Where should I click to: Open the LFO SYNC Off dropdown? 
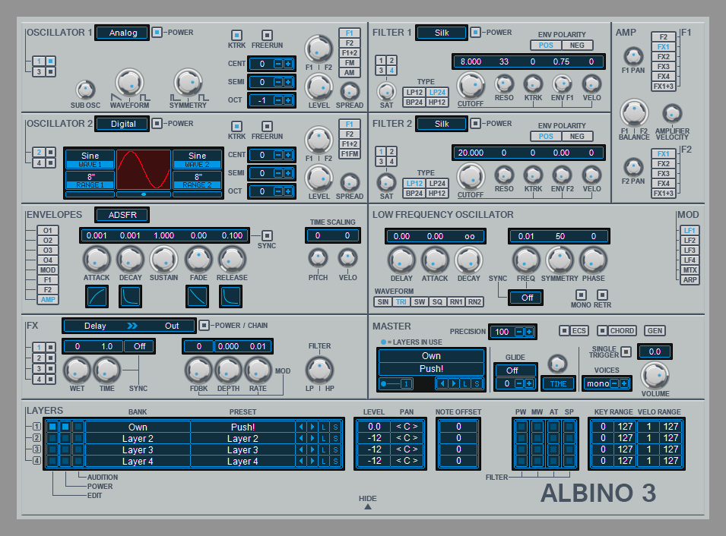pyautogui.click(x=527, y=298)
